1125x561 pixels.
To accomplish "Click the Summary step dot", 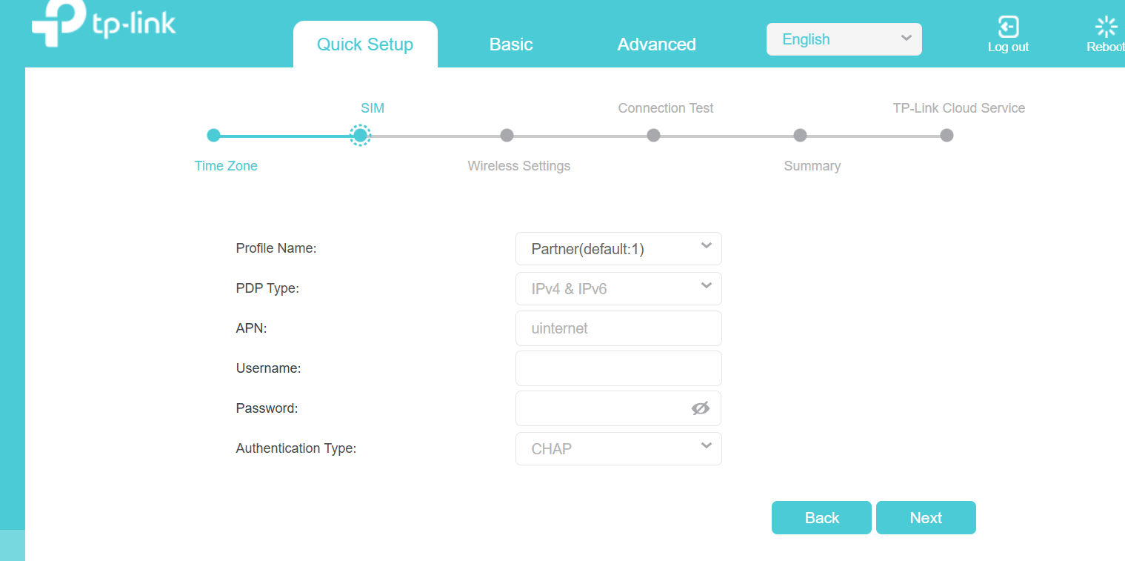I will [800, 136].
